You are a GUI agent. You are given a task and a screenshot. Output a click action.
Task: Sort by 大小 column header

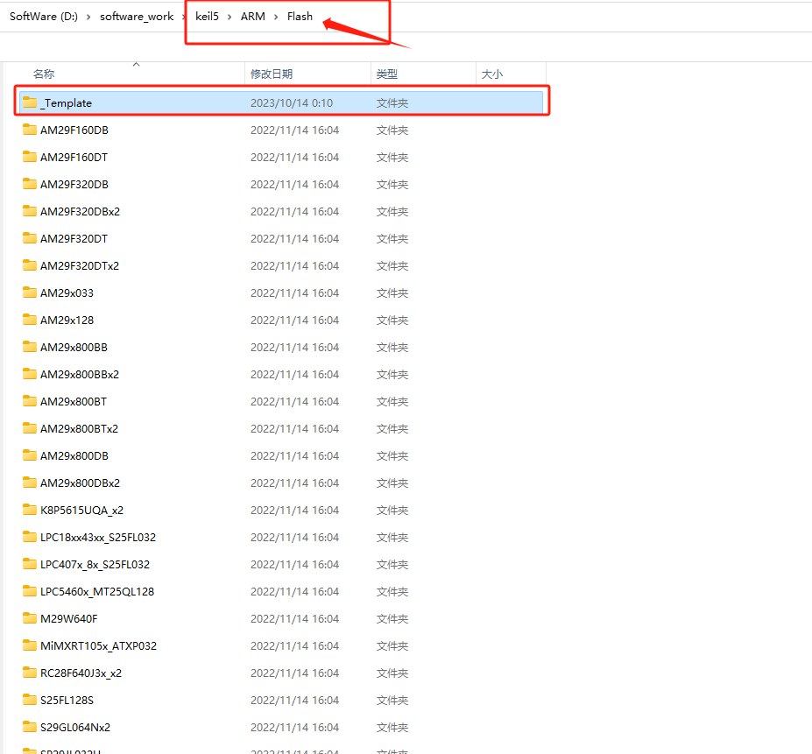tap(492, 74)
